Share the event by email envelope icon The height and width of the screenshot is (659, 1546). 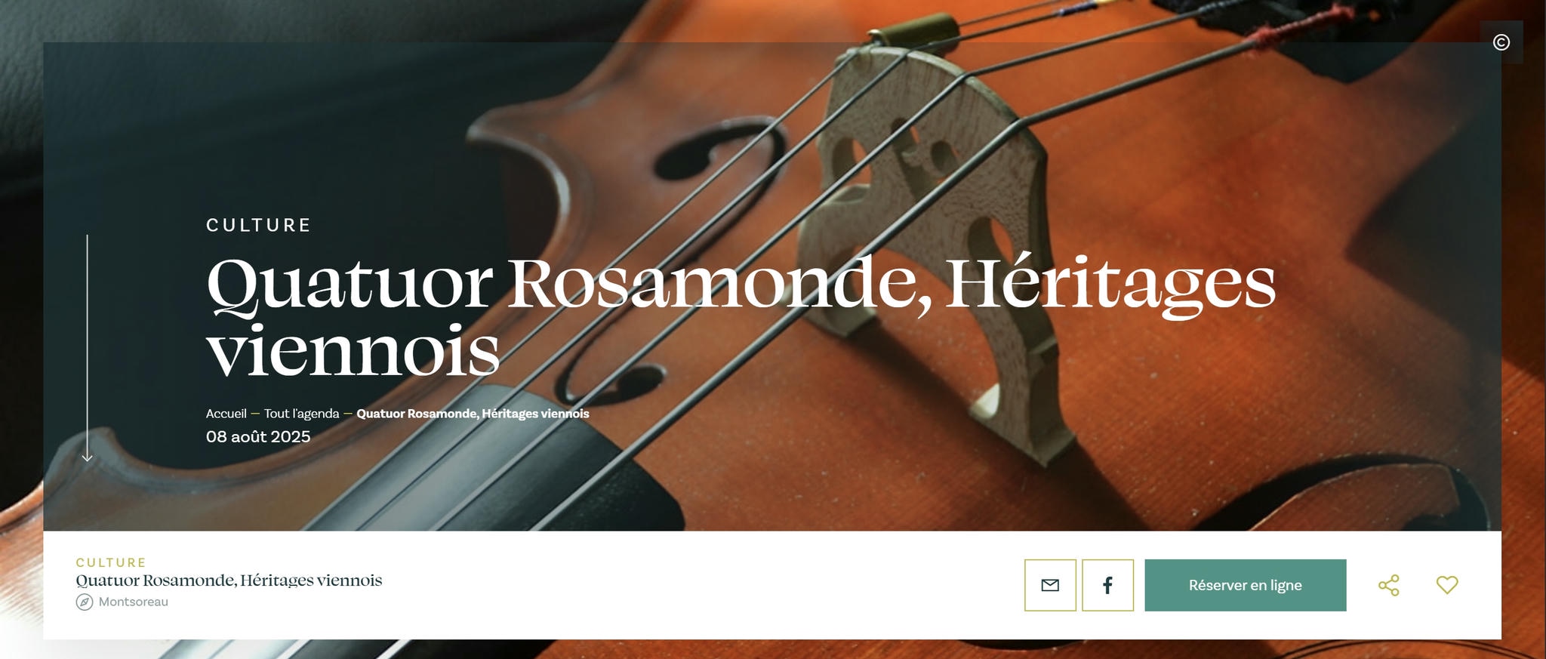point(1050,585)
